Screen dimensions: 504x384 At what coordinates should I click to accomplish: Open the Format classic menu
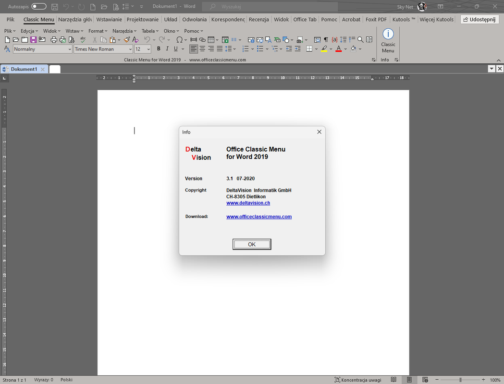point(98,31)
